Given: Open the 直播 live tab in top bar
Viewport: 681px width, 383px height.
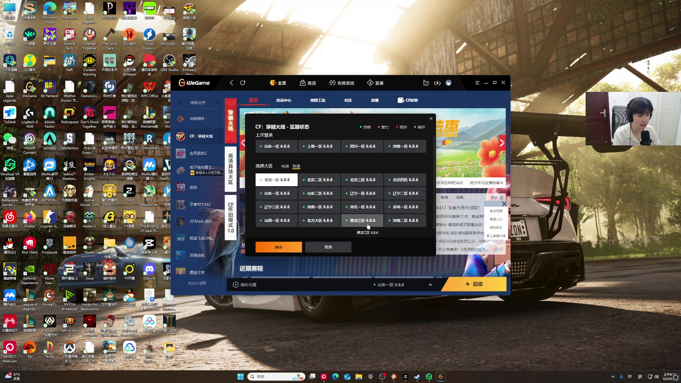Looking at the screenshot, I should coord(375,83).
